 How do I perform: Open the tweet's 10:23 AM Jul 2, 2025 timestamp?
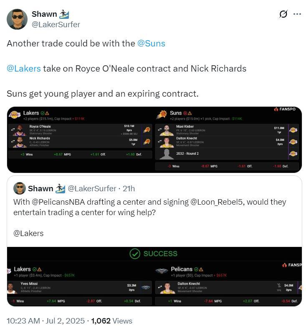(x=46, y=321)
